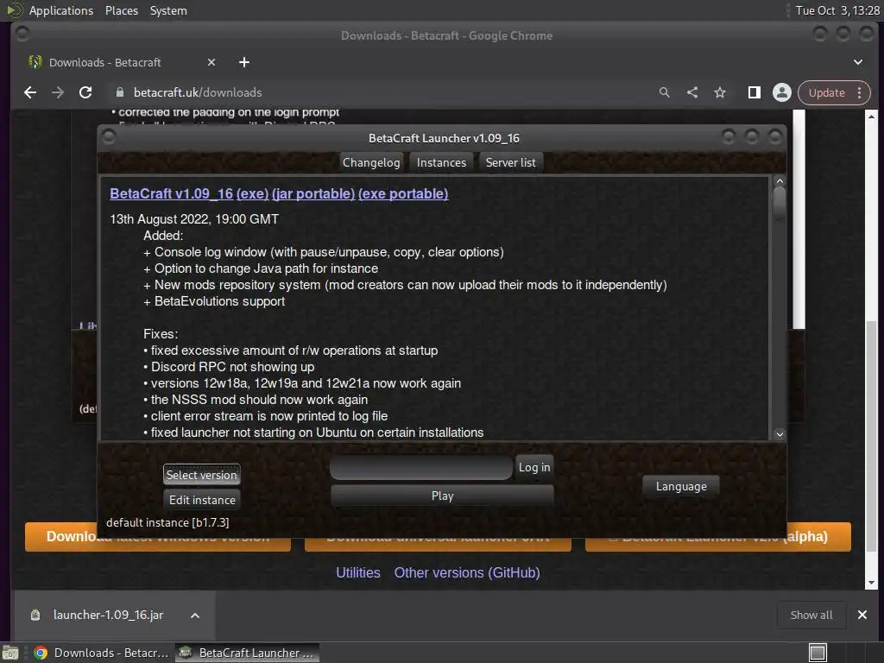Image resolution: width=884 pixels, height=663 pixels.
Task: Click the Update button in Chrome
Action: tap(826, 92)
